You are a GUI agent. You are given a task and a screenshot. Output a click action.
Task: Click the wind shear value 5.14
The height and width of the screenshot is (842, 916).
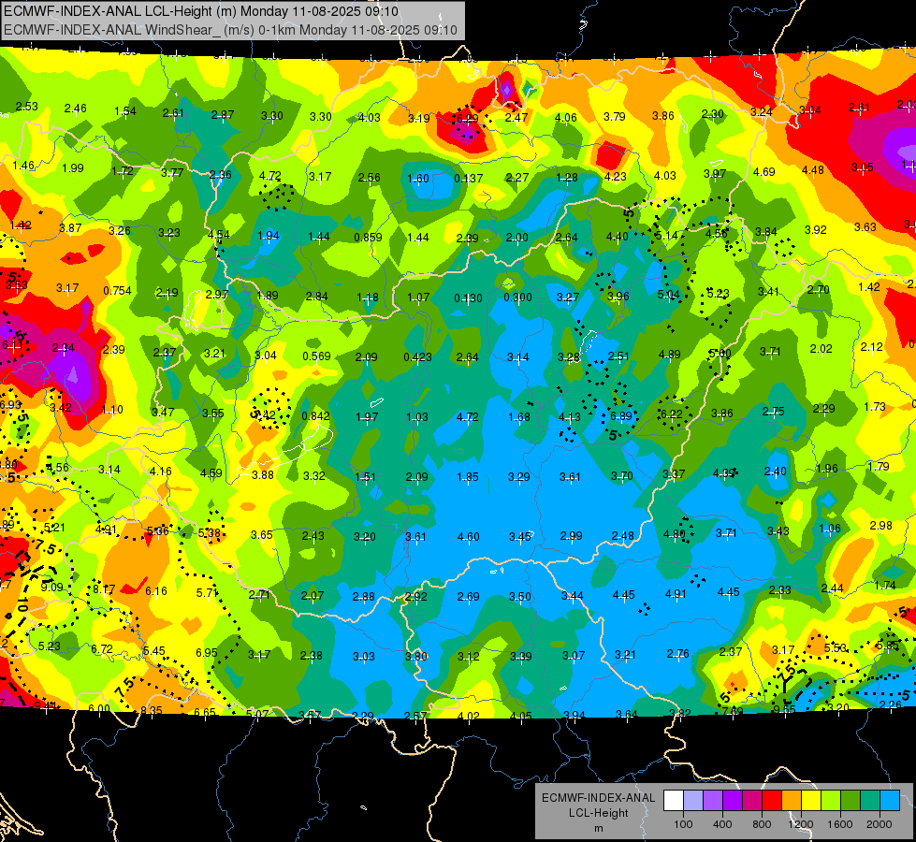666,236
